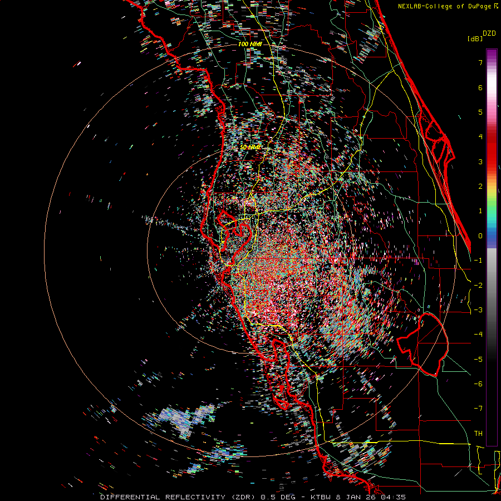Click the '100 NMI' range ring label
The width and height of the screenshot is (501, 501).
[x=250, y=44]
